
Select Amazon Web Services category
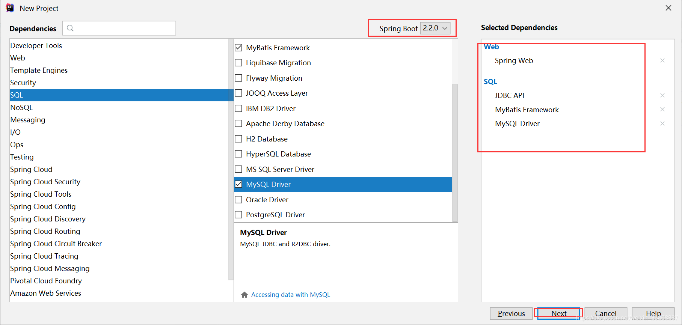click(x=119, y=293)
